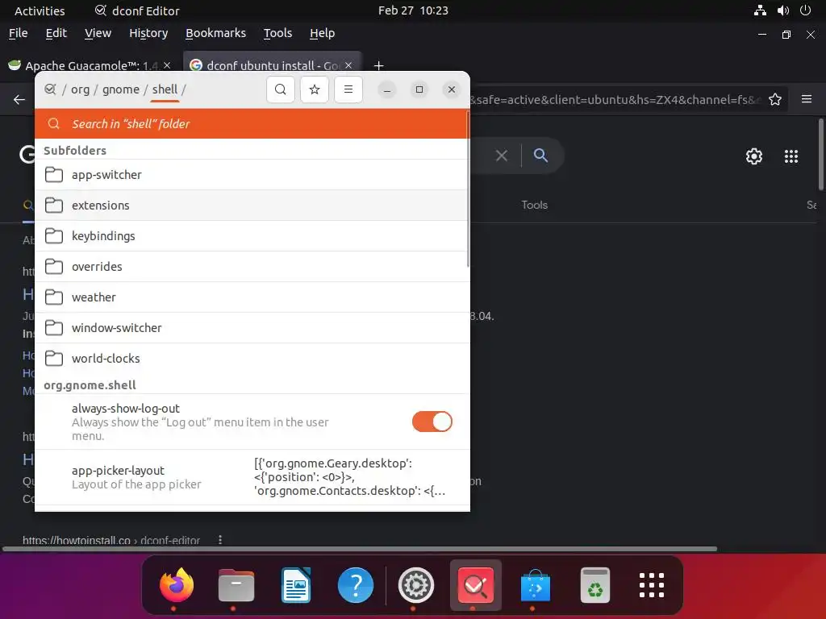
Task: Clear the Google search box
Action: pos(502,156)
